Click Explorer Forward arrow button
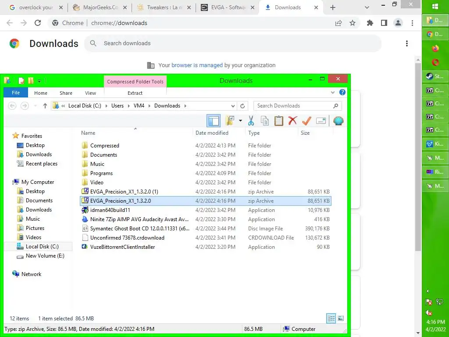 coord(25,106)
